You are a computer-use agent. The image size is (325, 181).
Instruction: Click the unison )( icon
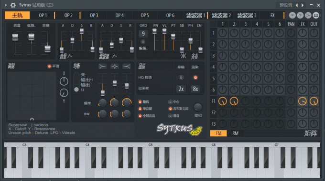tap(183, 56)
